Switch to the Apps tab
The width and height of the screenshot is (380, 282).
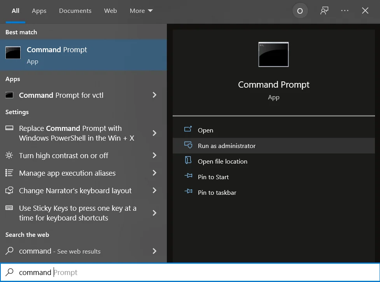[39, 11]
